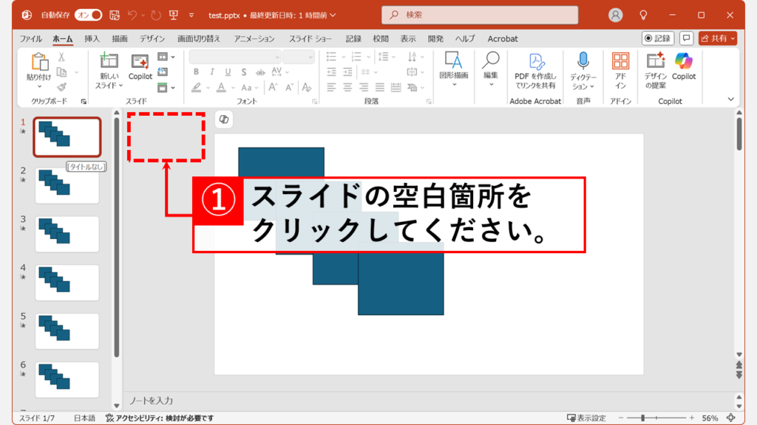Click the Redo arrow
Screen dimensions: 757x425
tap(155, 15)
